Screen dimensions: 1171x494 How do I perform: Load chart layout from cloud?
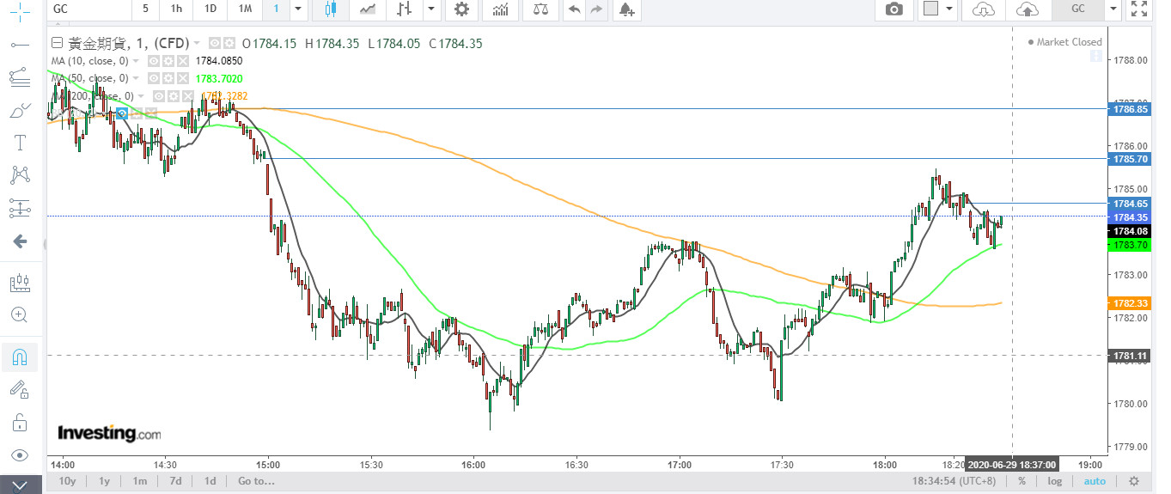click(984, 9)
